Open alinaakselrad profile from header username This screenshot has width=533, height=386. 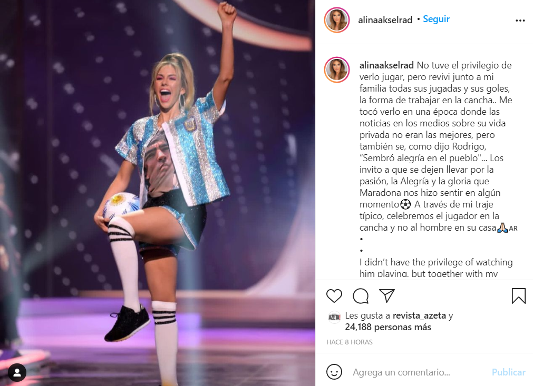click(385, 20)
